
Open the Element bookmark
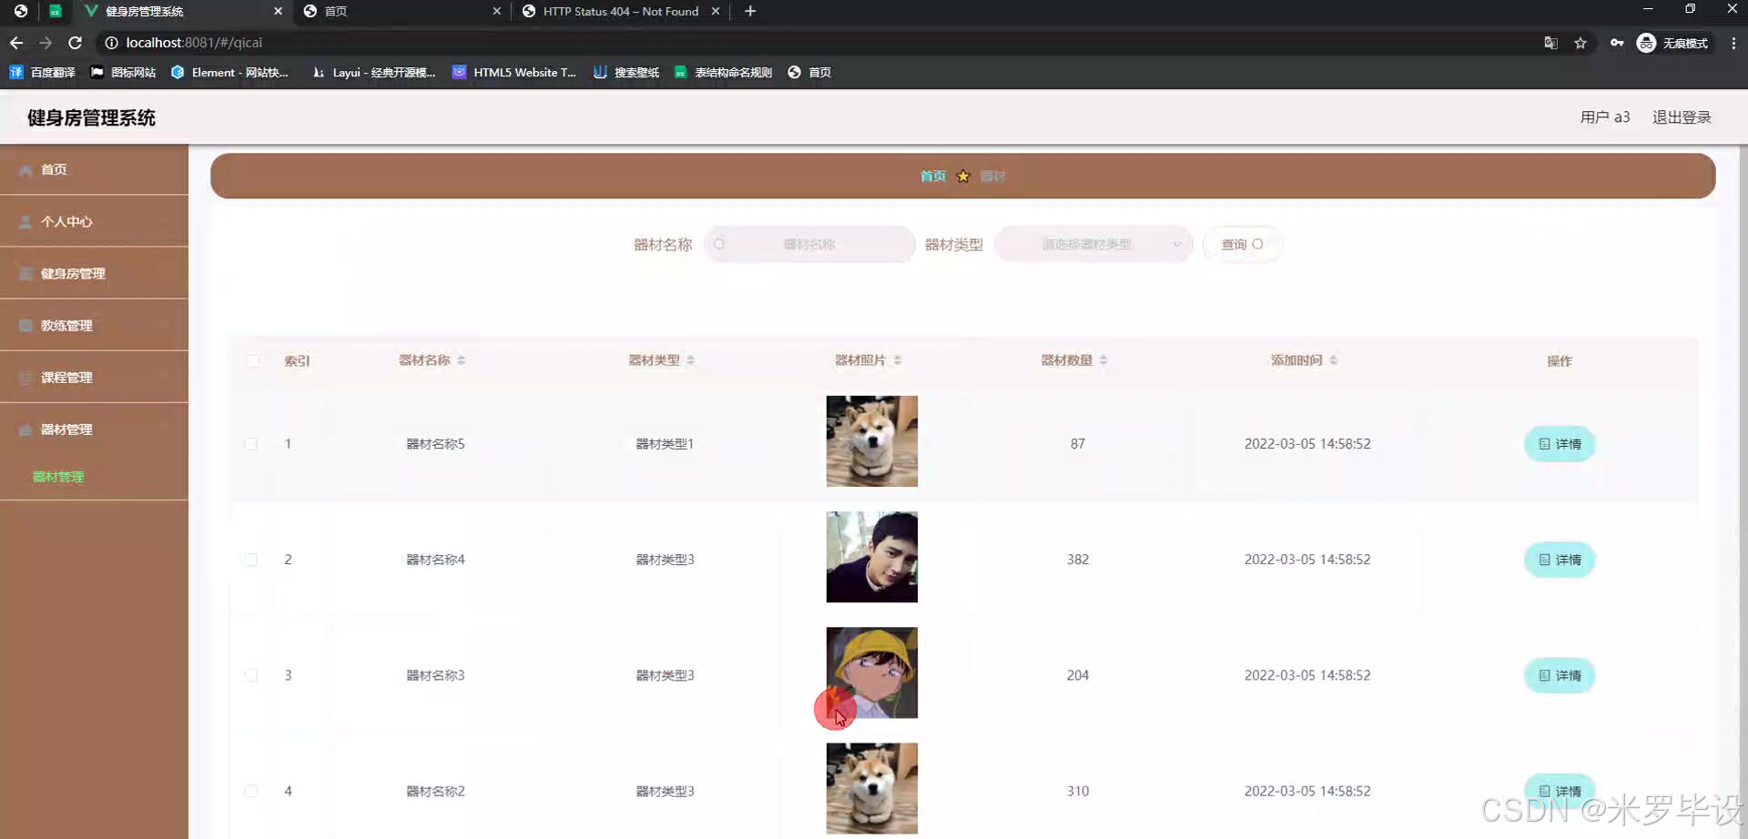tap(229, 72)
